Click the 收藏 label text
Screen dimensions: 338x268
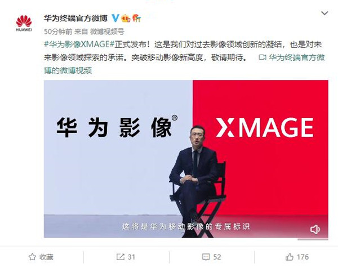click(x=46, y=257)
